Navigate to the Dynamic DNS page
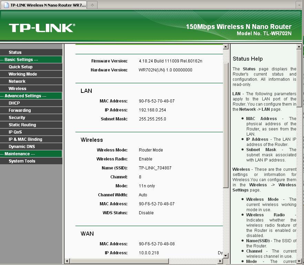The height and width of the screenshot is (265, 304). click(x=22, y=147)
